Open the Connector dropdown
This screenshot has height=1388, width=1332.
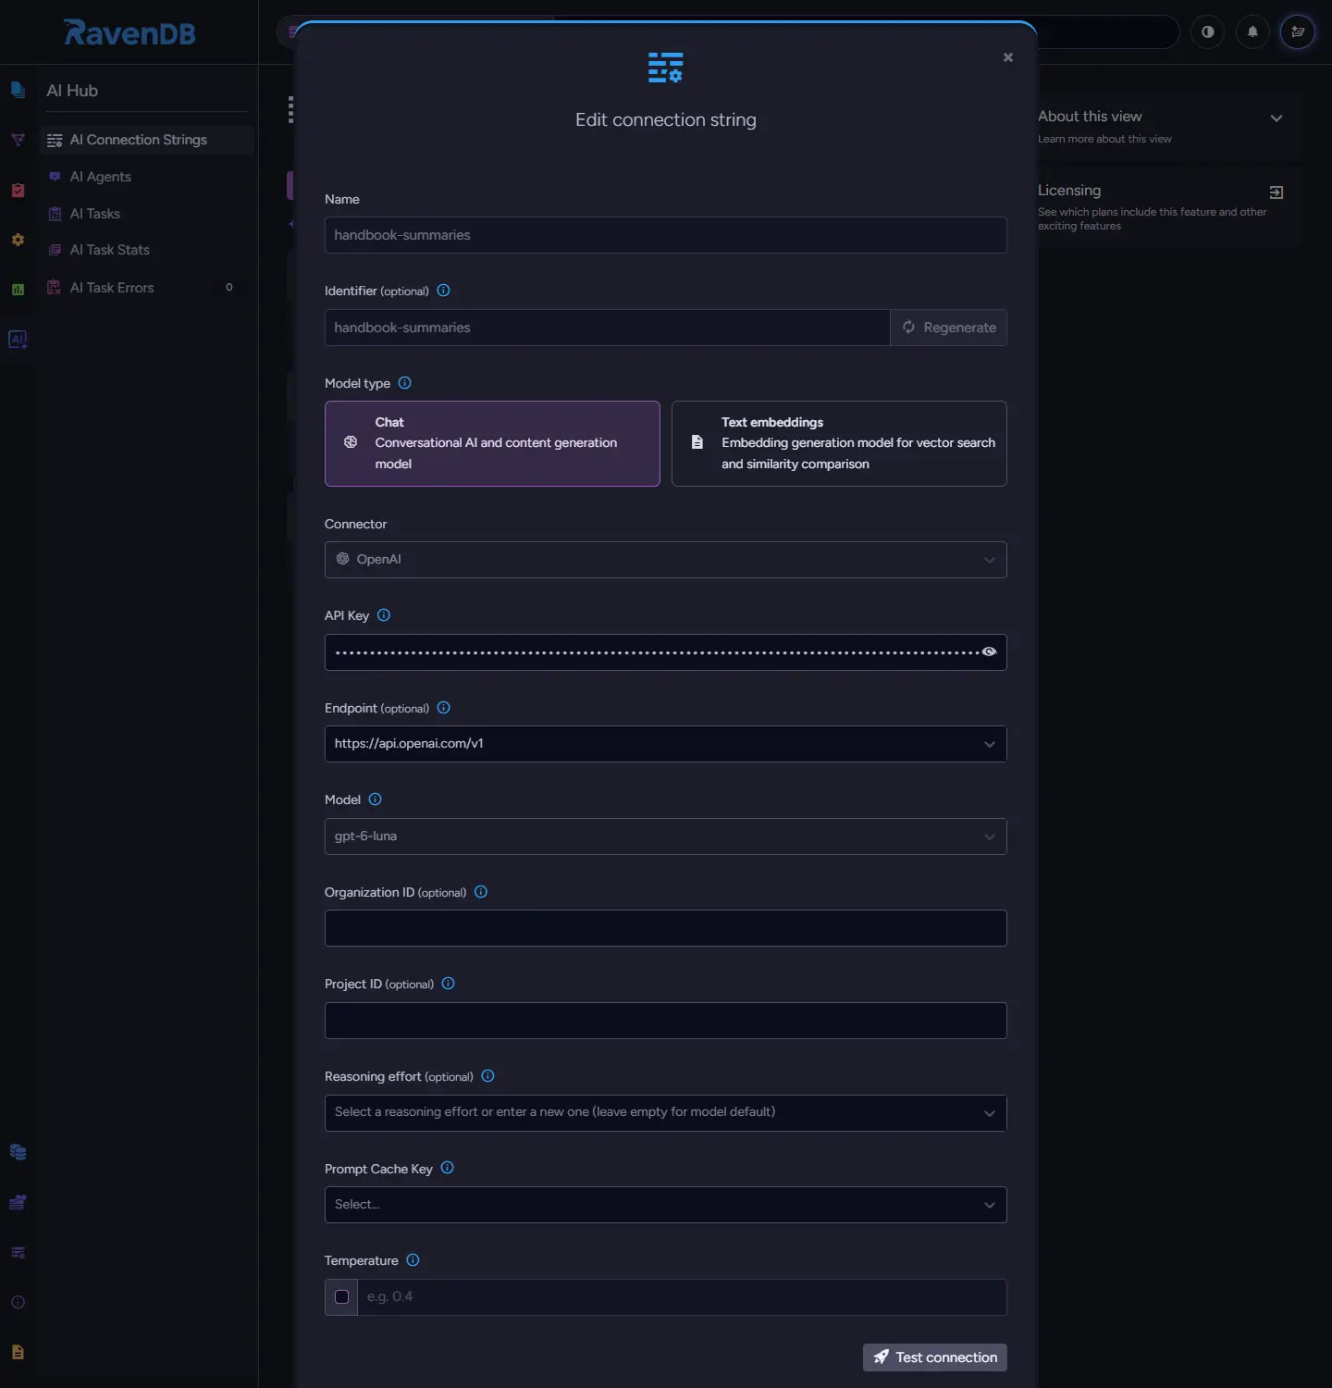click(666, 560)
